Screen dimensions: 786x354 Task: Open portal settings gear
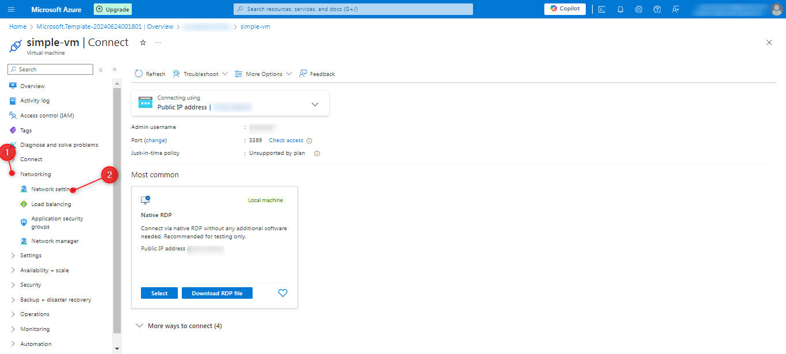pyautogui.click(x=639, y=9)
